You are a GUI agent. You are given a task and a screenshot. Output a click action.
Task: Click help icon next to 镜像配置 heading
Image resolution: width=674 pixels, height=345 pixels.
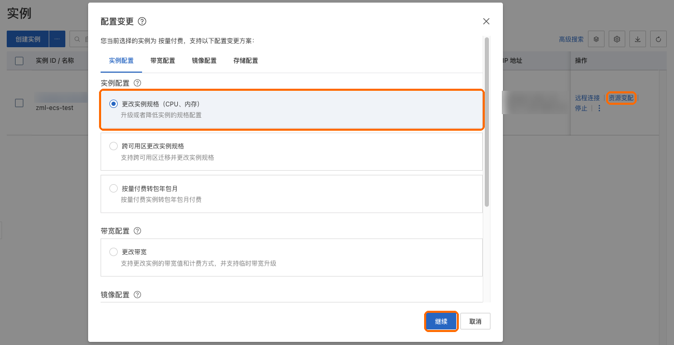click(x=137, y=295)
